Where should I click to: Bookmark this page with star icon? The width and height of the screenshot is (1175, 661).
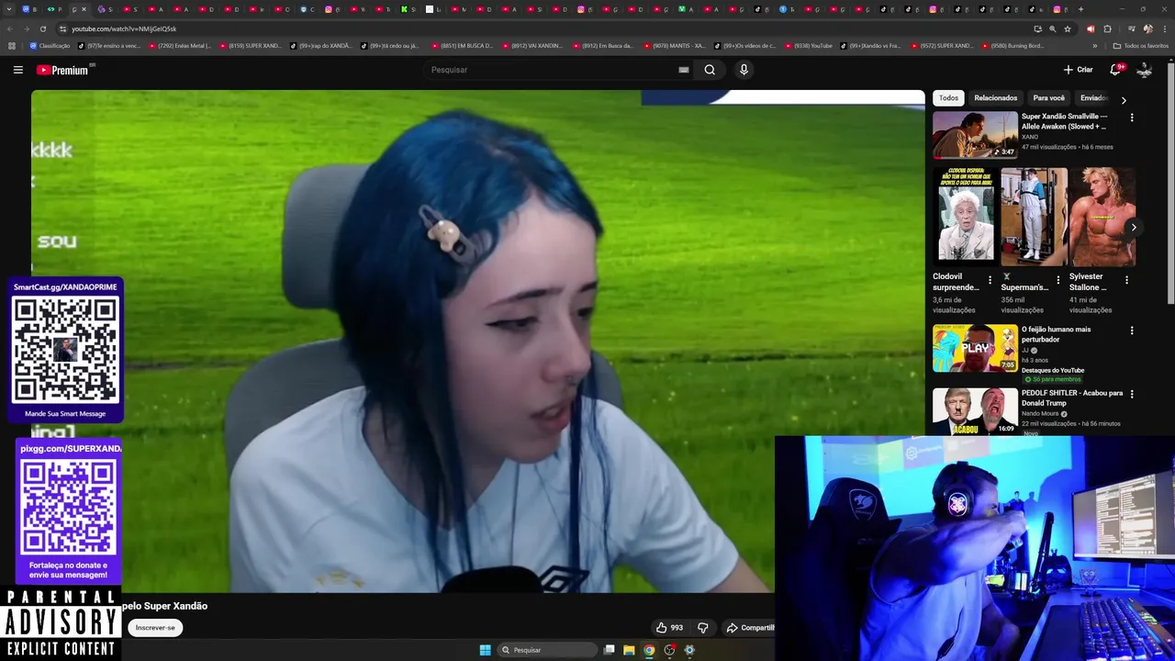click(1068, 28)
